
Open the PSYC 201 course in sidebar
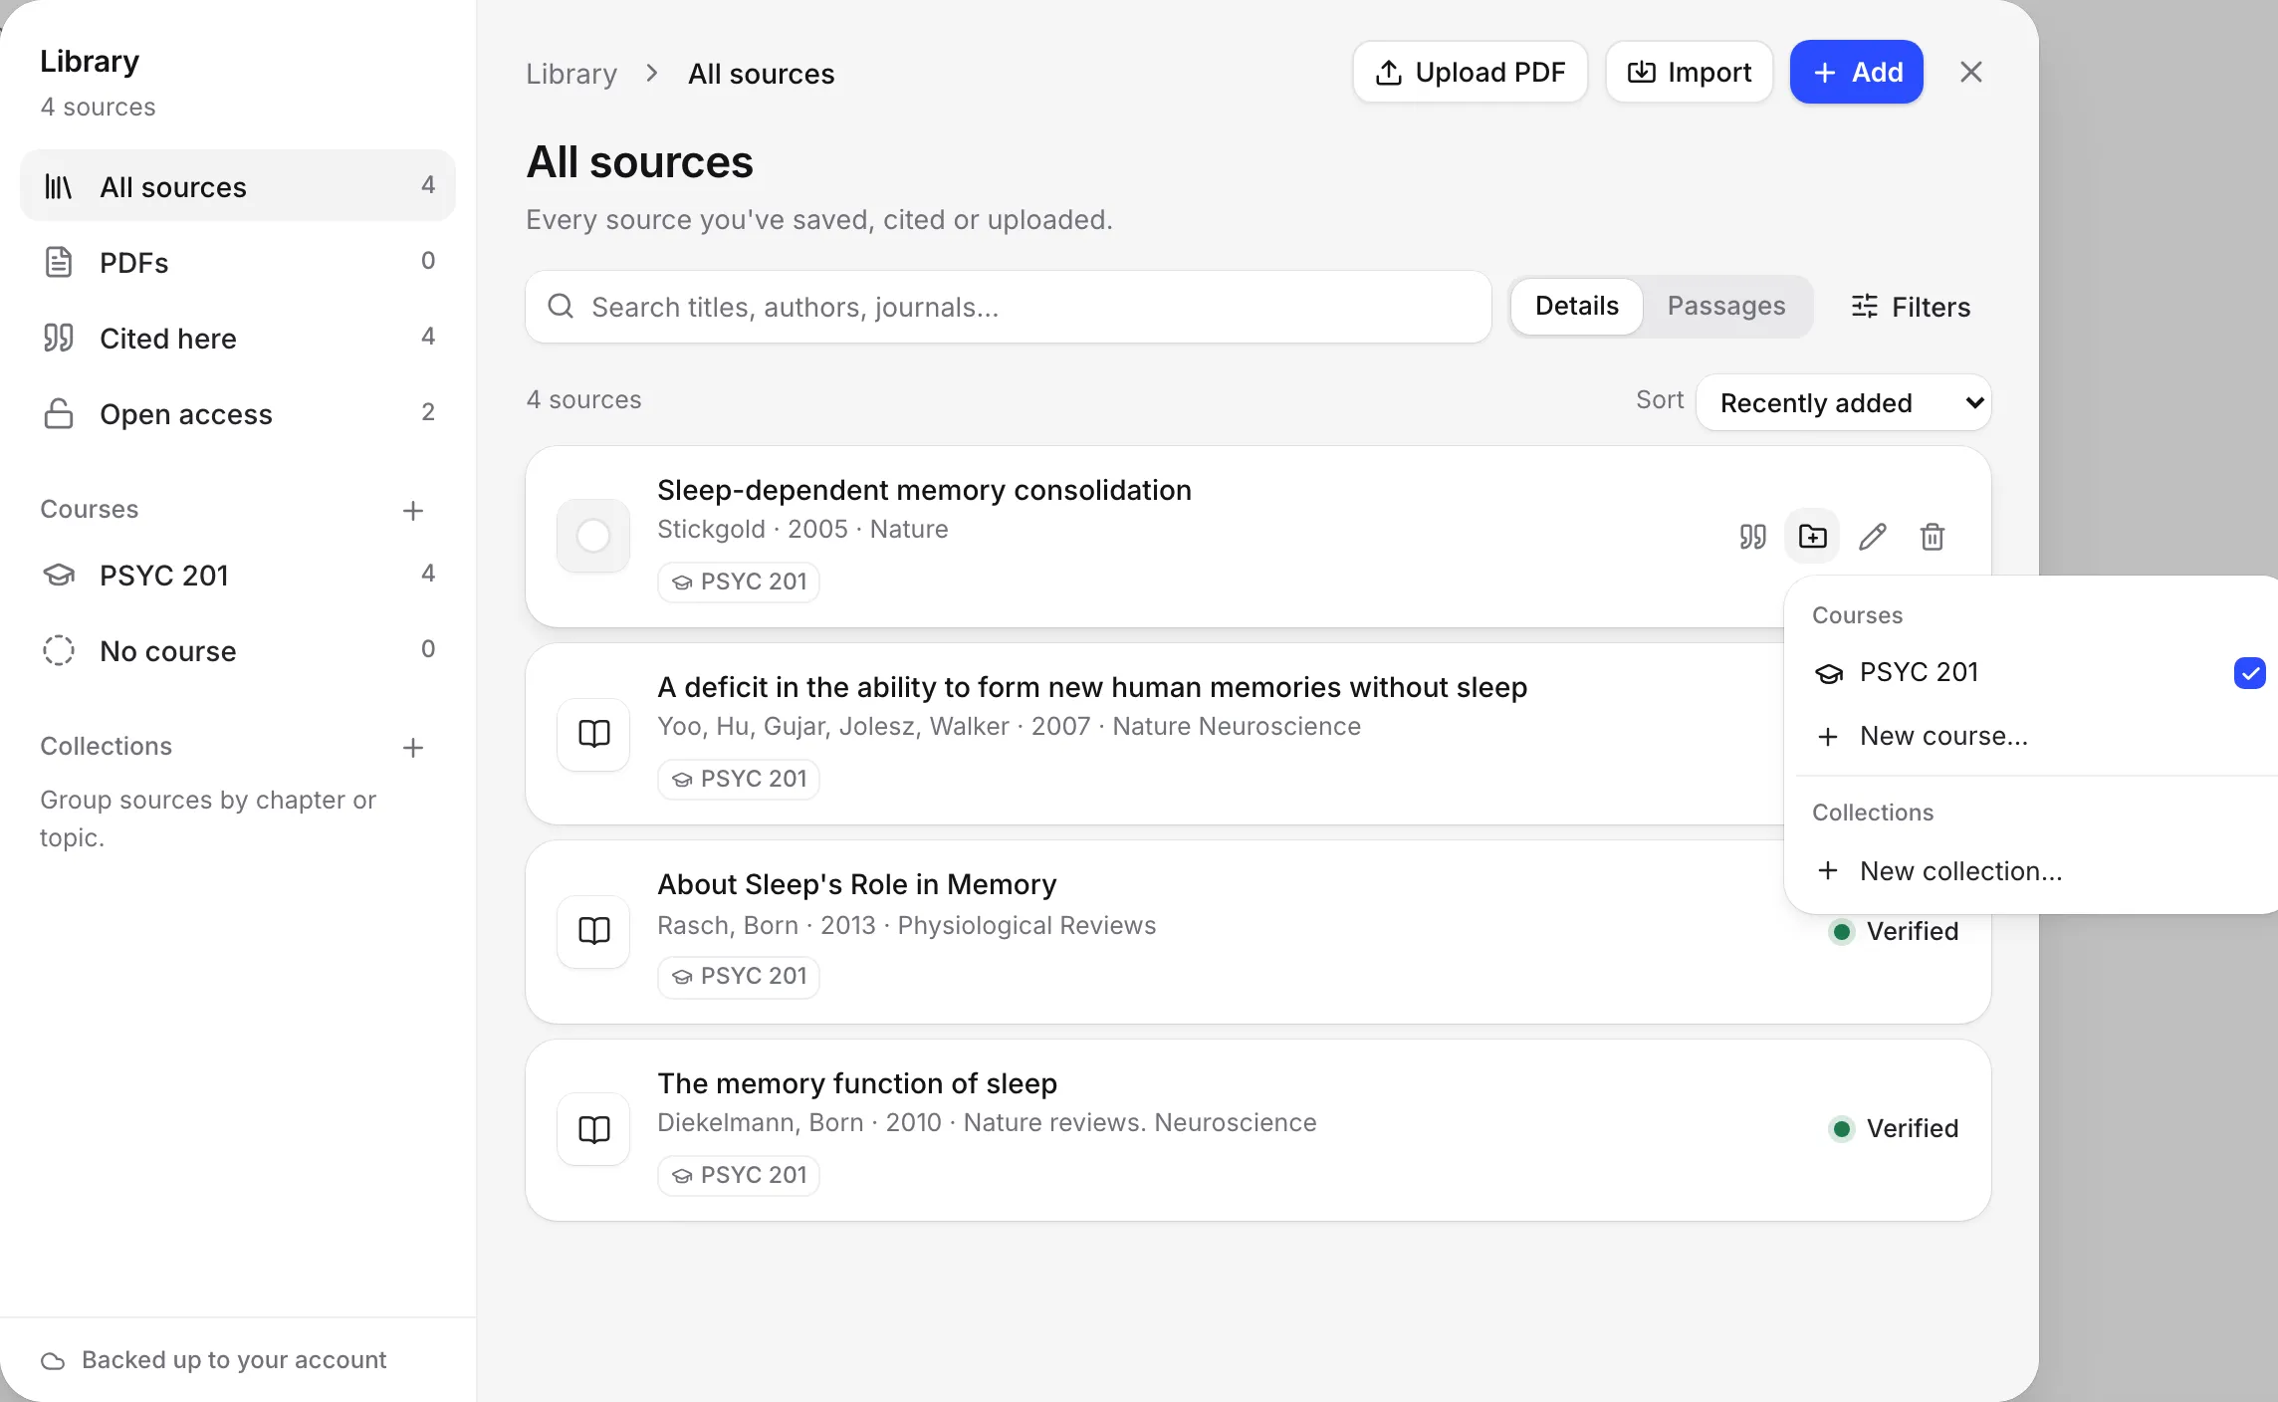click(x=238, y=575)
